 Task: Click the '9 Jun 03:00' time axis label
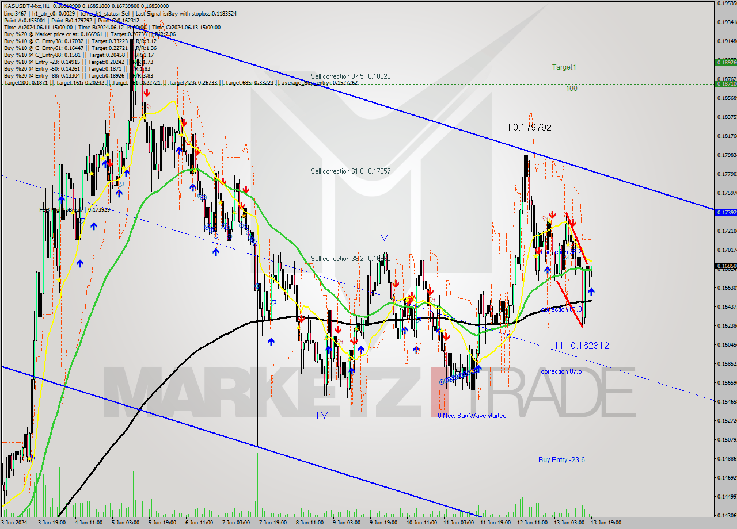click(x=346, y=523)
